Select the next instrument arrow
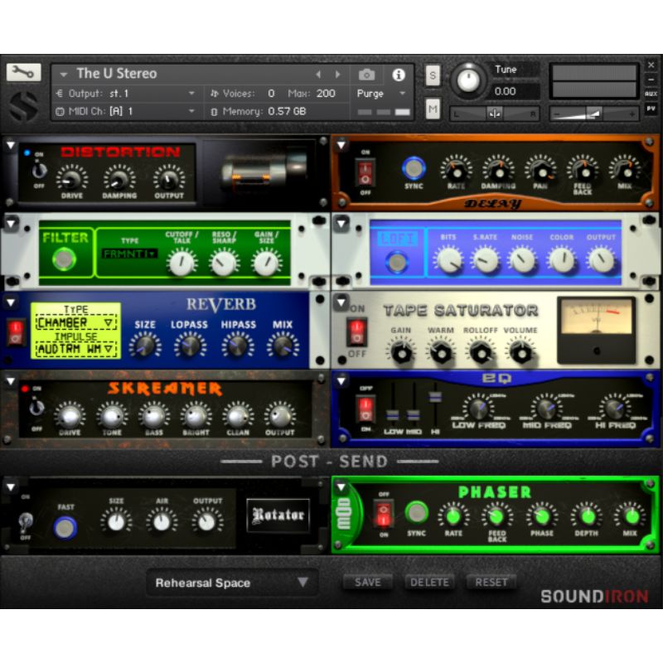The image size is (663, 663). click(337, 75)
